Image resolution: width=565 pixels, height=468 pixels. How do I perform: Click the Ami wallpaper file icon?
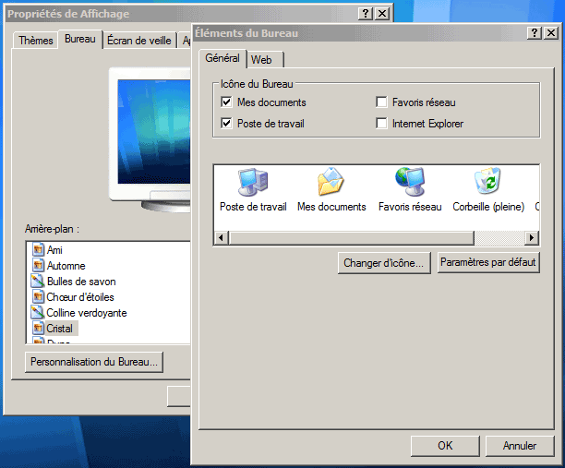coord(38,249)
